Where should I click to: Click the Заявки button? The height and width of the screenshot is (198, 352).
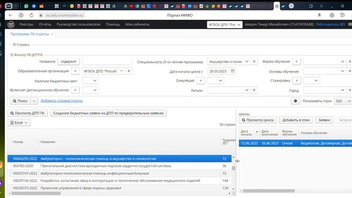pyautogui.click(x=324, y=120)
